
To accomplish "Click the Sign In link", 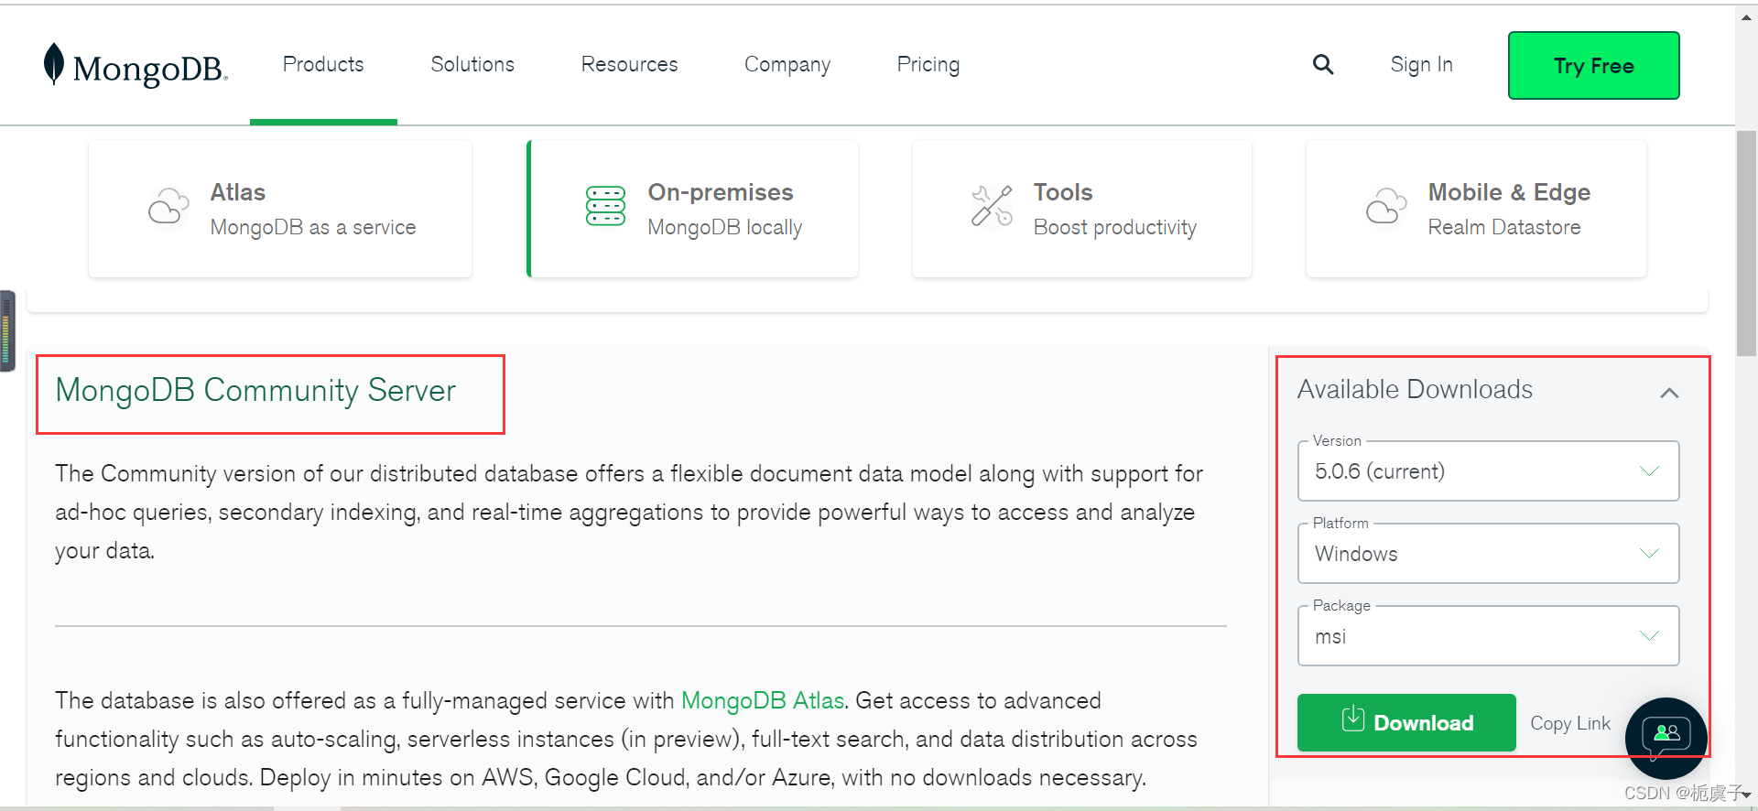I will [1421, 65].
